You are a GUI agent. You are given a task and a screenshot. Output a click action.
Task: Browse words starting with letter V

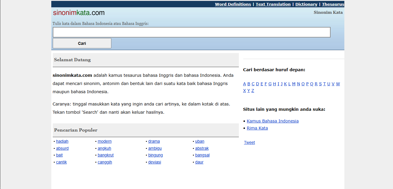pyautogui.click(x=333, y=84)
